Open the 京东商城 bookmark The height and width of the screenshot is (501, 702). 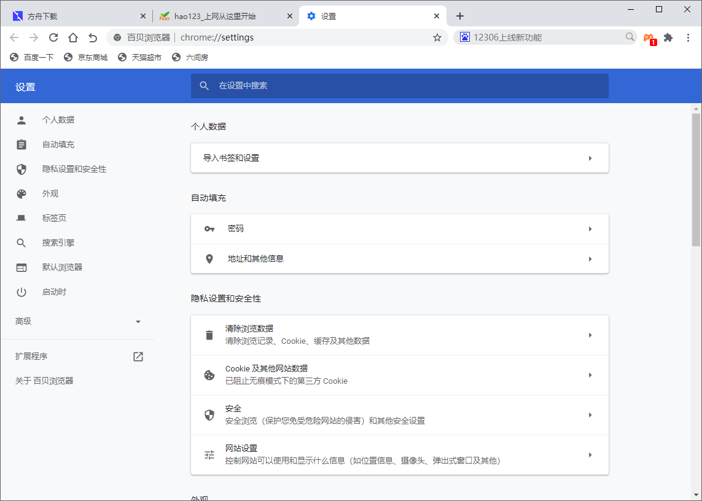86,57
